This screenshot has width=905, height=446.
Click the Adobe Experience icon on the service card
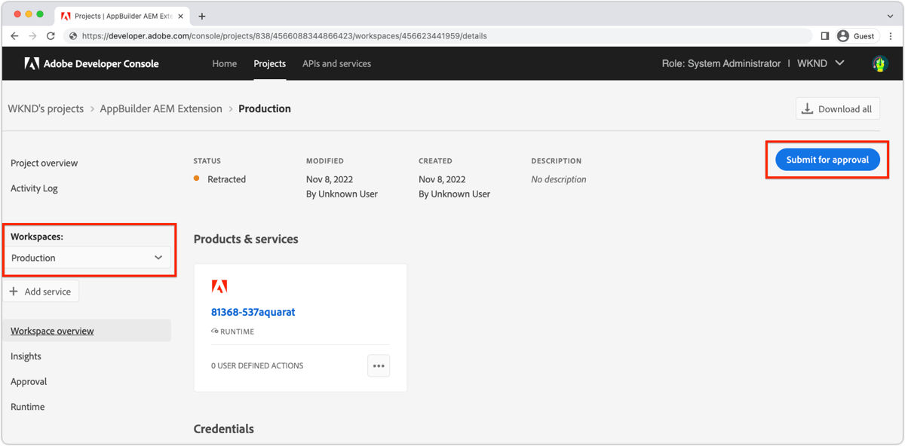click(219, 286)
